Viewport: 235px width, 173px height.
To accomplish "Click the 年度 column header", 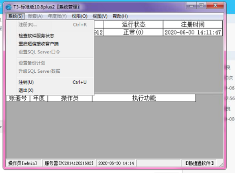I will point(39,98).
